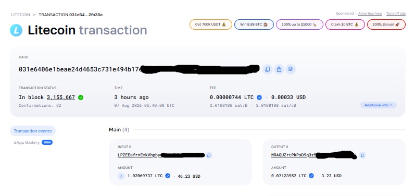
Task: Share the transaction via share icon
Action: coord(279,69)
